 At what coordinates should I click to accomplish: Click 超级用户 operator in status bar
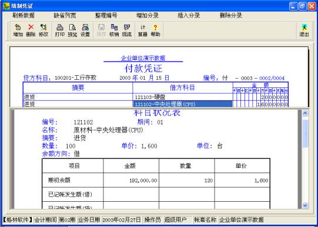pos(175,220)
